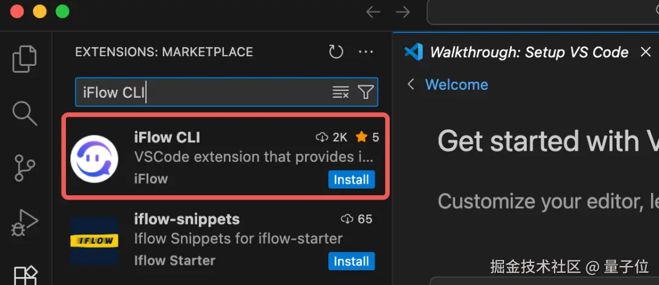Open the Run and Debug view

[25, 223]
